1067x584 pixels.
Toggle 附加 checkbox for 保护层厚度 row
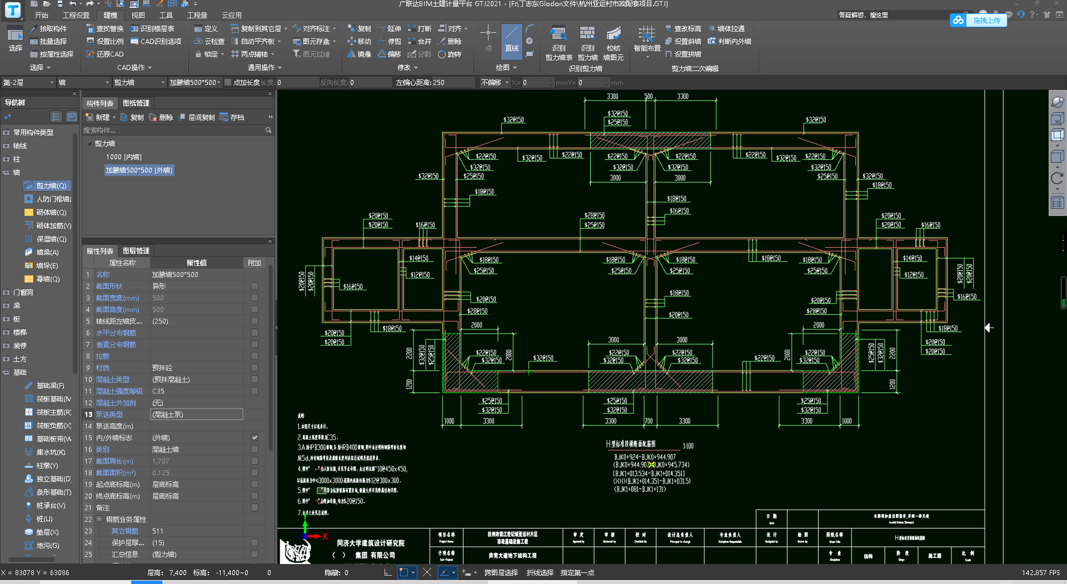coord(255,542)
